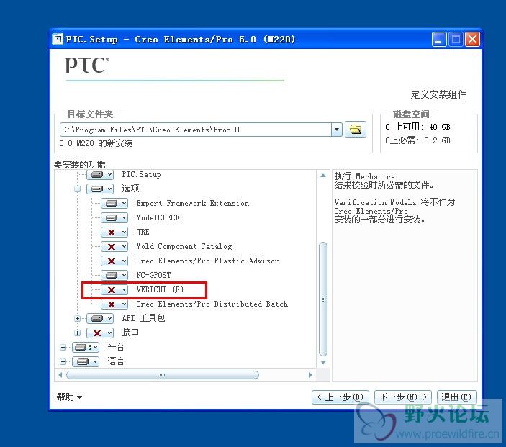Image resolution: width=506 pixels, height=447 pixels.
Task: Select the 平台 tree label
Action: [x=116, y=347]
